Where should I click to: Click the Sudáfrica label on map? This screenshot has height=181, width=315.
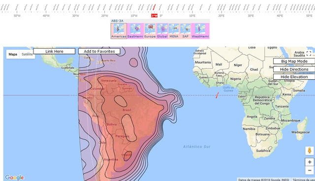[x=263, y=151]
